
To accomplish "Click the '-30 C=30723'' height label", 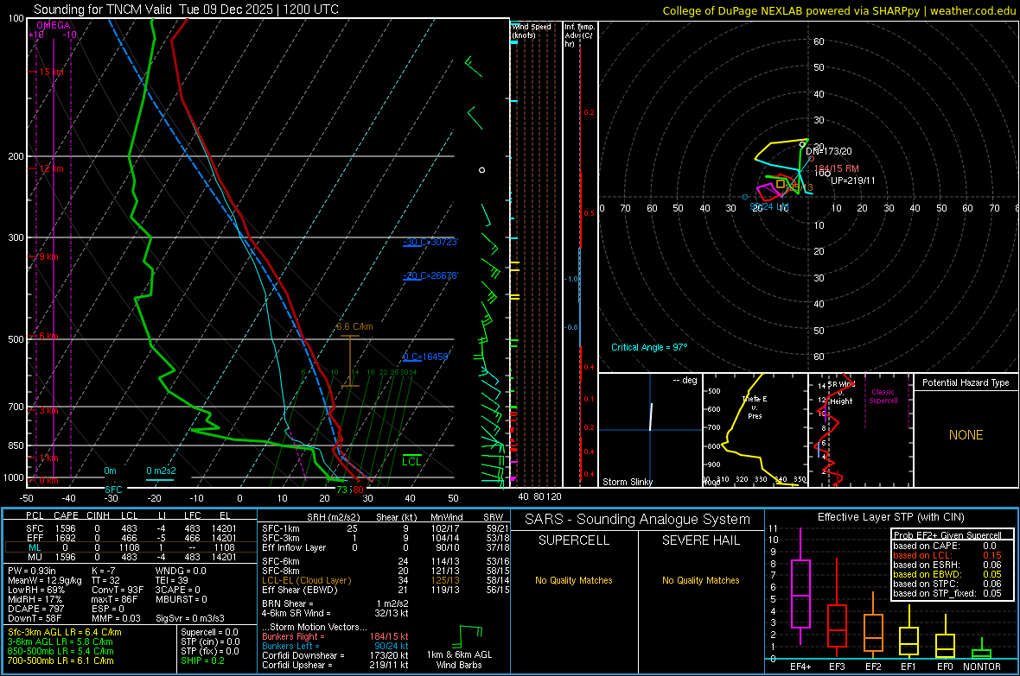I will pos(430,242).
